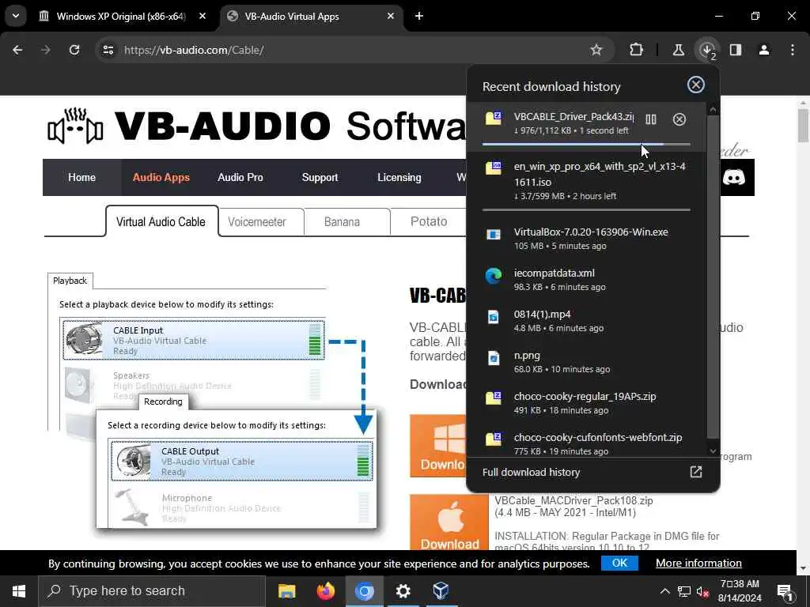
Task: Open Chrome Labs flask icon
Action: pyautogui.click(x=678, y=50)
